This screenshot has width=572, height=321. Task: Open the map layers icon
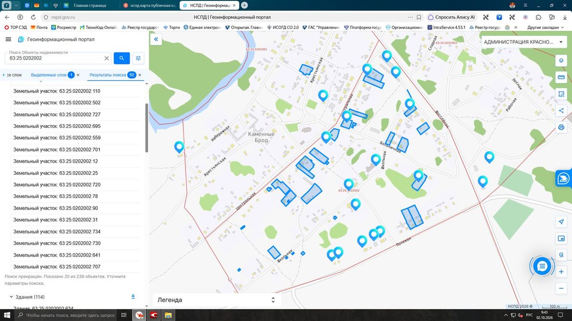(x=561, y=61)
